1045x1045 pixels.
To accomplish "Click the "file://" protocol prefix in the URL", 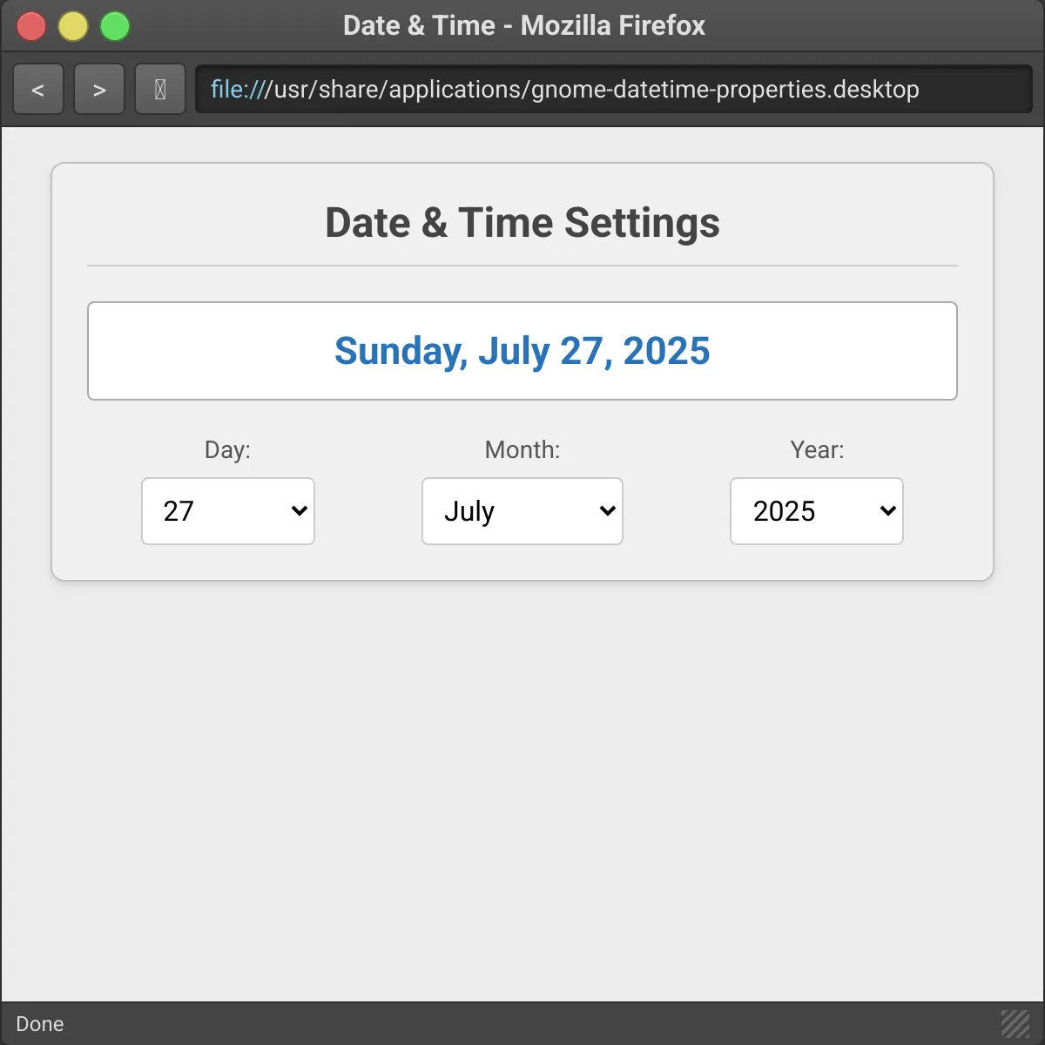I will (241, 90).
